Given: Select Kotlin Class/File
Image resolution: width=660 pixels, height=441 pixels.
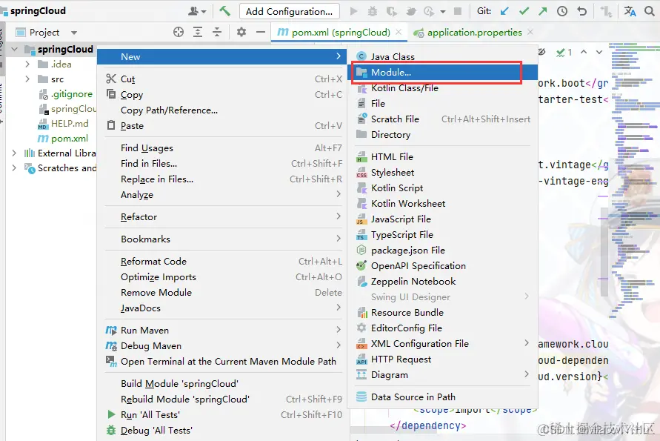Looking at the screenshot, I should [442, 88].
